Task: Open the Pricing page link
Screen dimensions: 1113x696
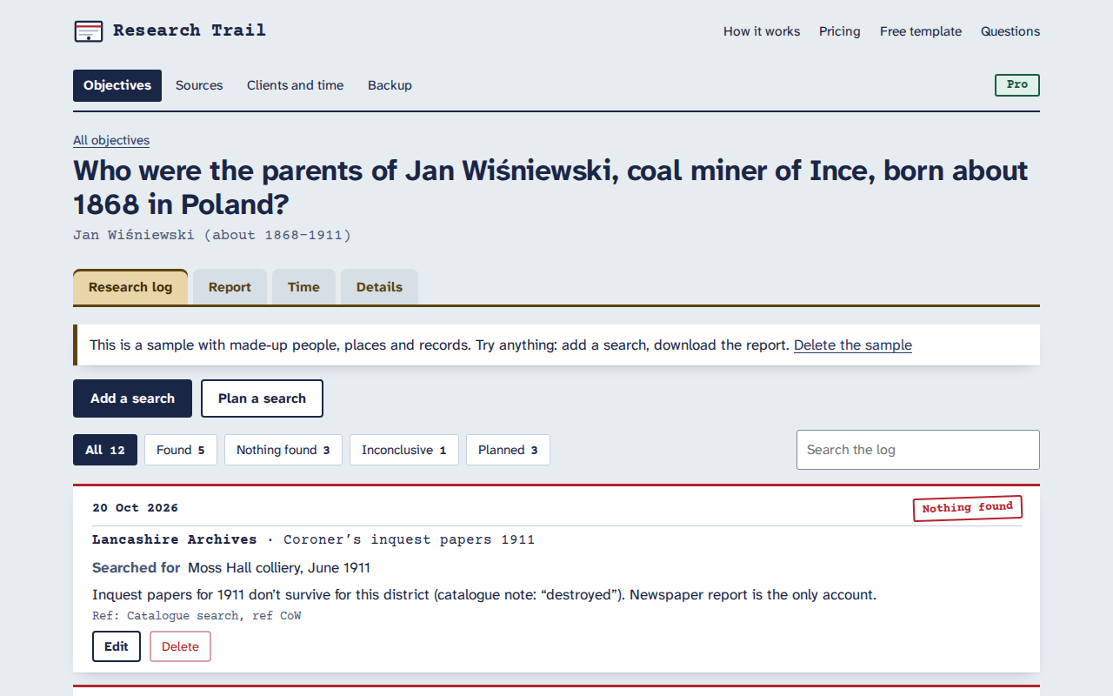Action: tap(840, 31)
